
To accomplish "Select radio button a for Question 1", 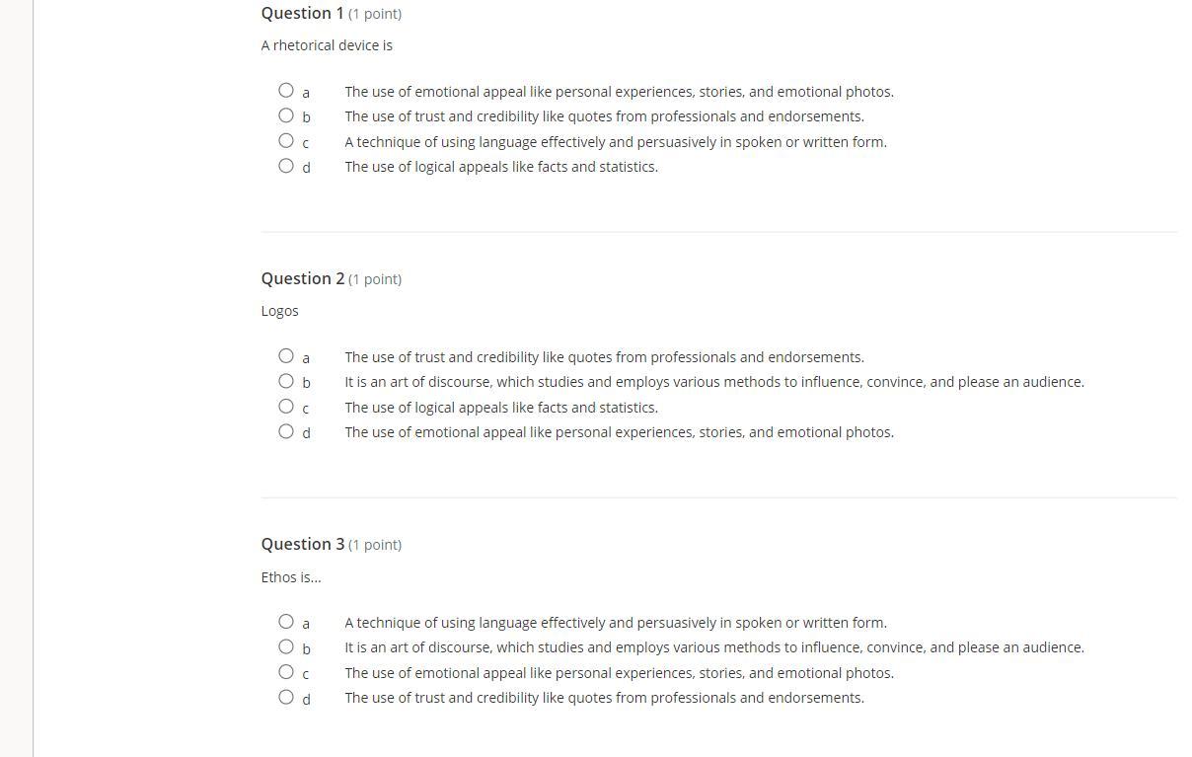I will (286, 91).
